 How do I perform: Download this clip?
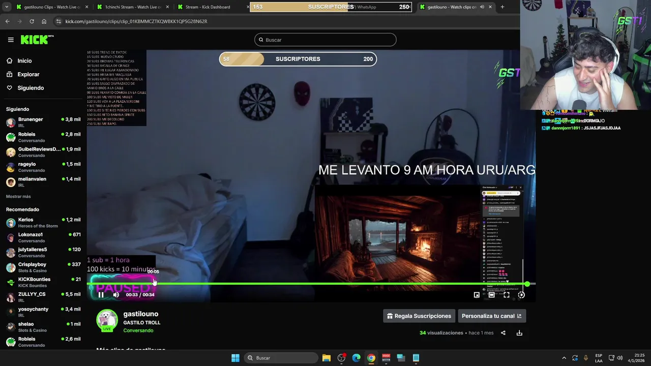(519, 333)
